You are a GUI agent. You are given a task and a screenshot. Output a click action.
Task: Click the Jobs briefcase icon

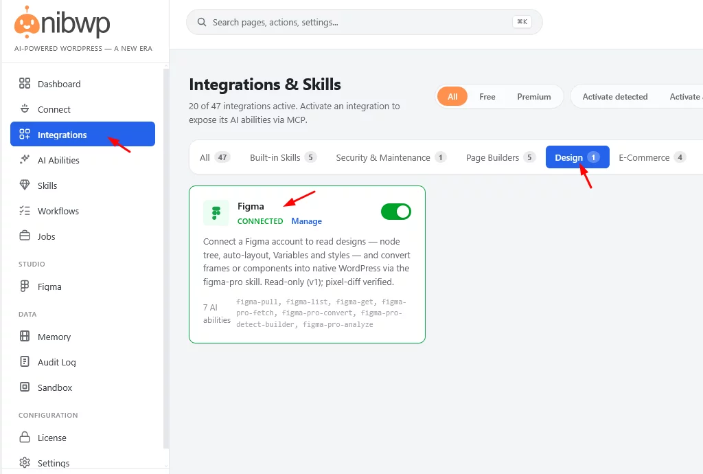coord(25,236)
